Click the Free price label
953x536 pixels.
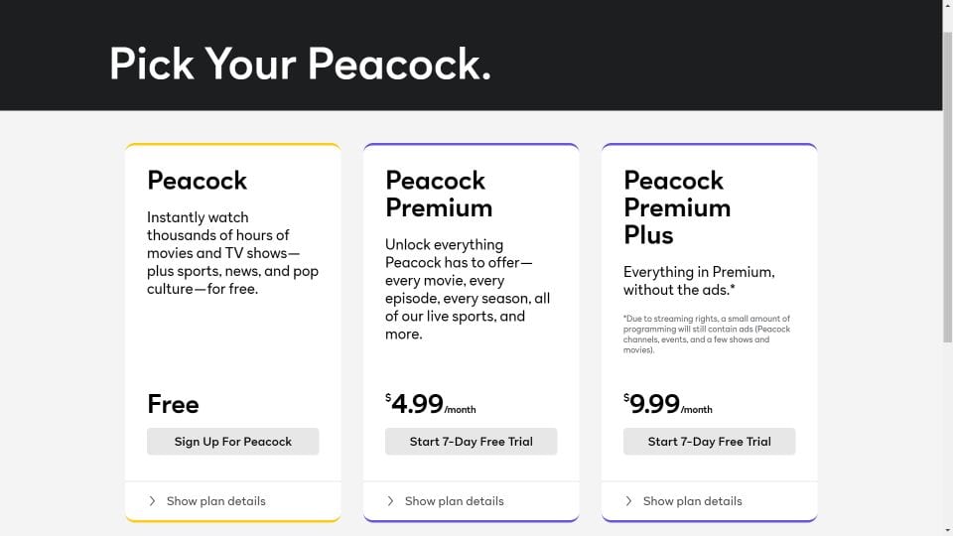(x=173, y=404)
